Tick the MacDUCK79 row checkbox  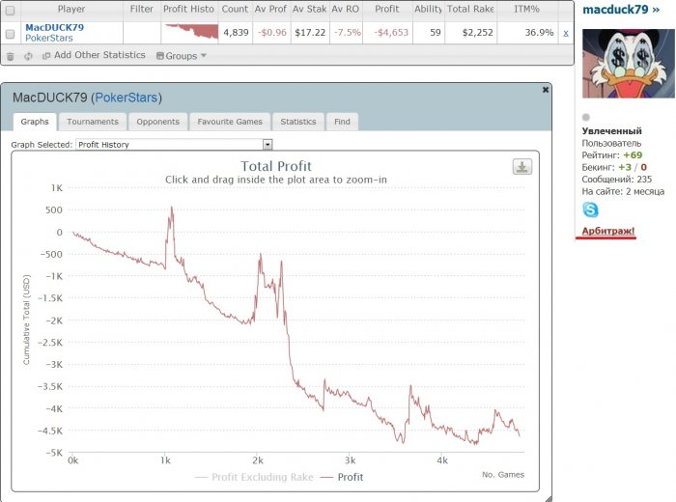click(10, 34)
